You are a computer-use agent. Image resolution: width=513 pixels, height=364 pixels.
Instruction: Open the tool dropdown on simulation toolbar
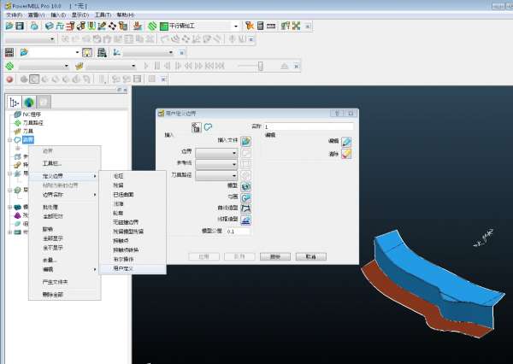click(133, 66)
